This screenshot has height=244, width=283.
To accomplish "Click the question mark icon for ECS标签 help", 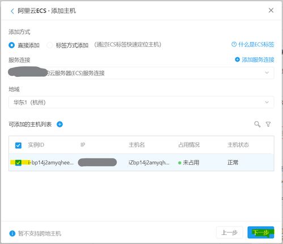I will pyautogui.click(x=234, y=45).
